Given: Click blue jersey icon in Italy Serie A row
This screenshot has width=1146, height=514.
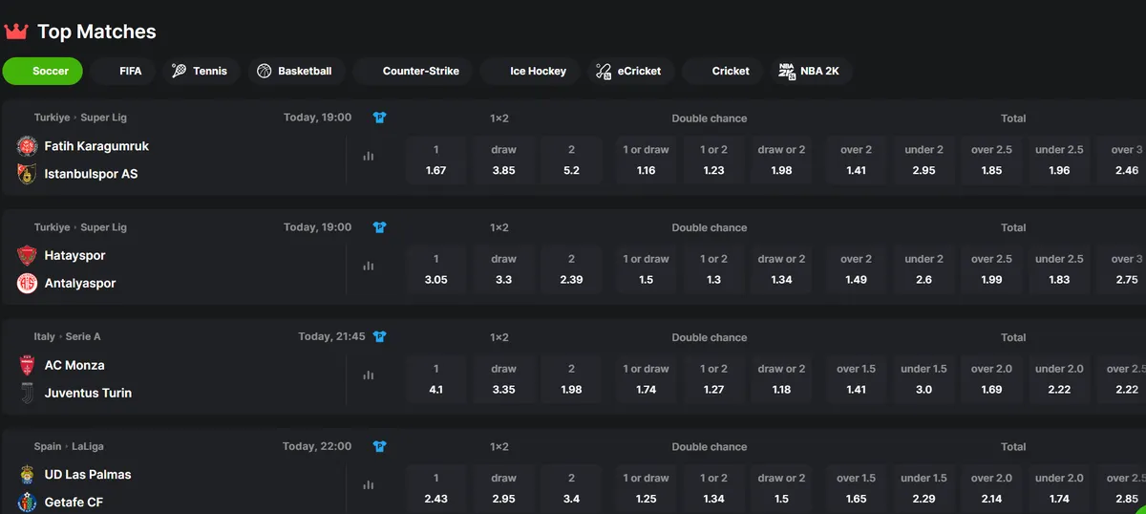Looking at the screenshot, I should (379, 336).
